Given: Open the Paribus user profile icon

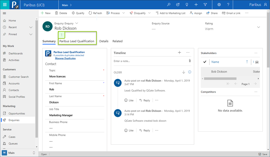Looking at the screenshot, I should (265, 4).
